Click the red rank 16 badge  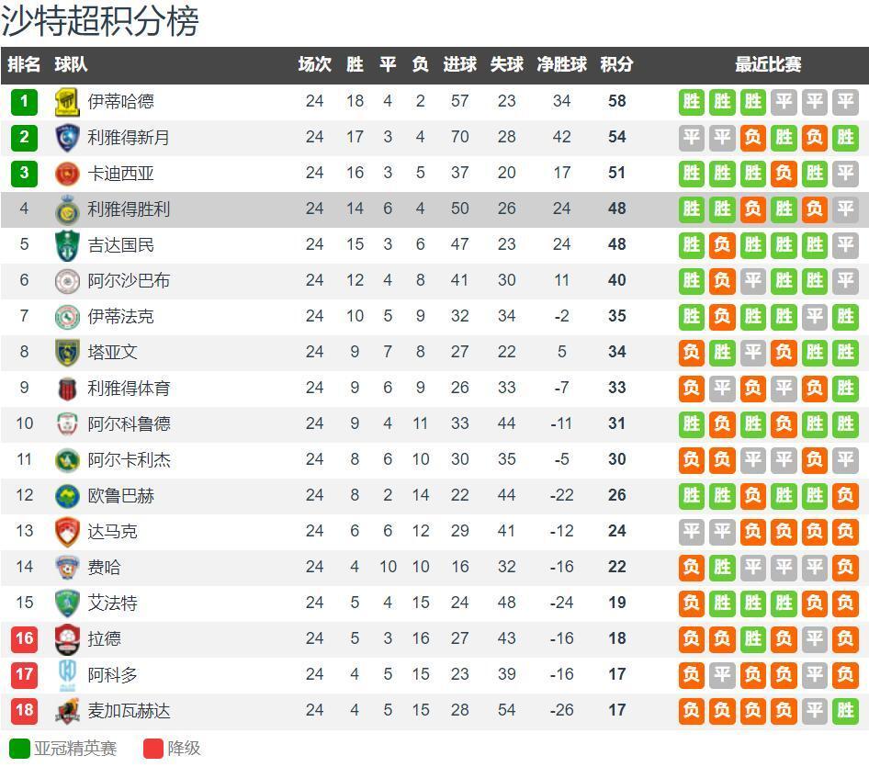click(25, 638)
